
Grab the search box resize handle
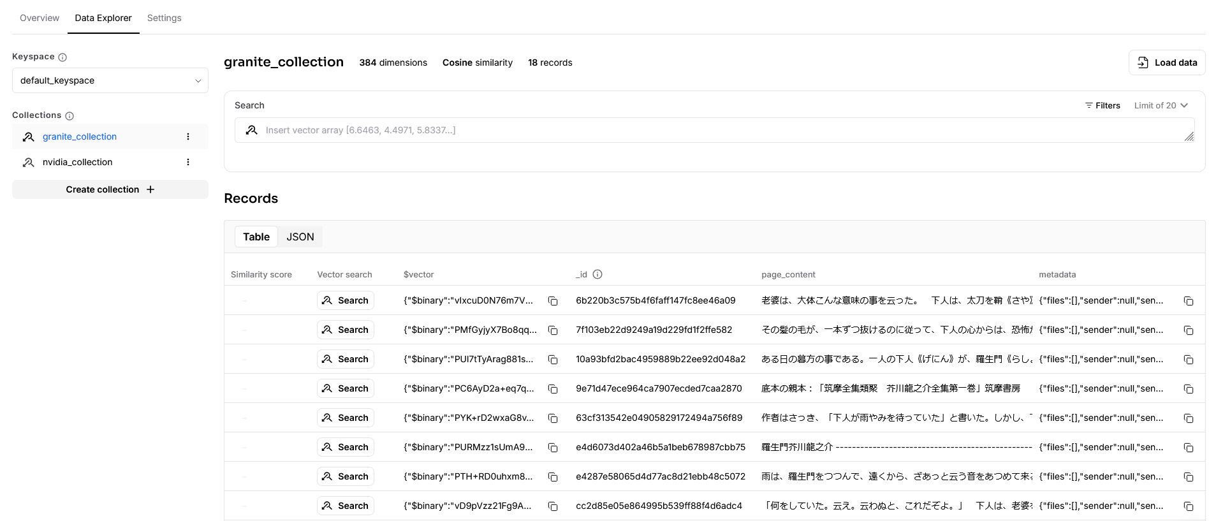(1189, 136)
